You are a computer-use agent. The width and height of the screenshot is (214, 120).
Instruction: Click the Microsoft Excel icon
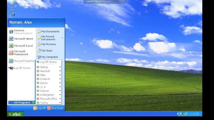pyautogui.click(x=11, y=46)
